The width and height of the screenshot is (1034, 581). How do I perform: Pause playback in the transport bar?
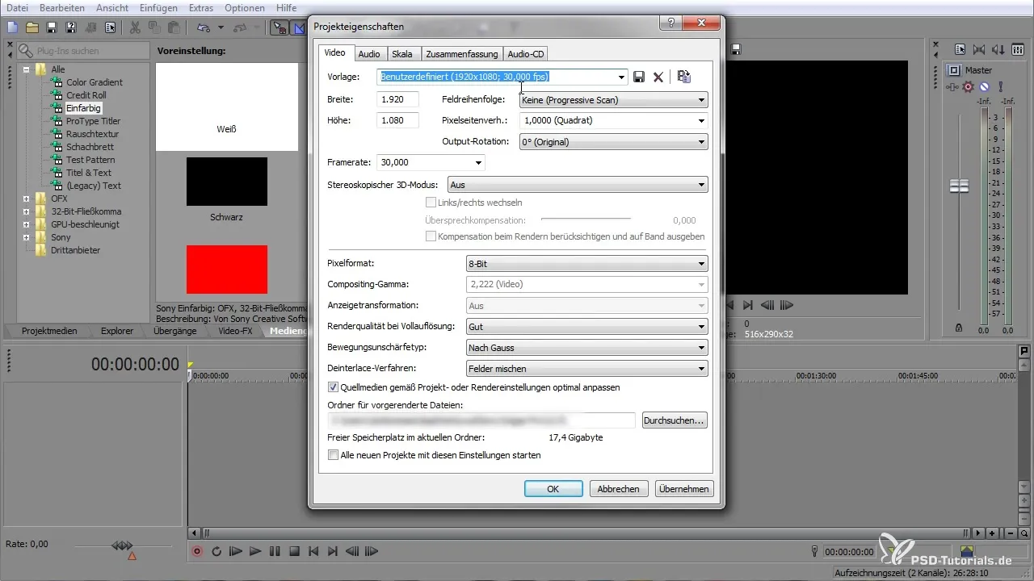coord(275,552)
